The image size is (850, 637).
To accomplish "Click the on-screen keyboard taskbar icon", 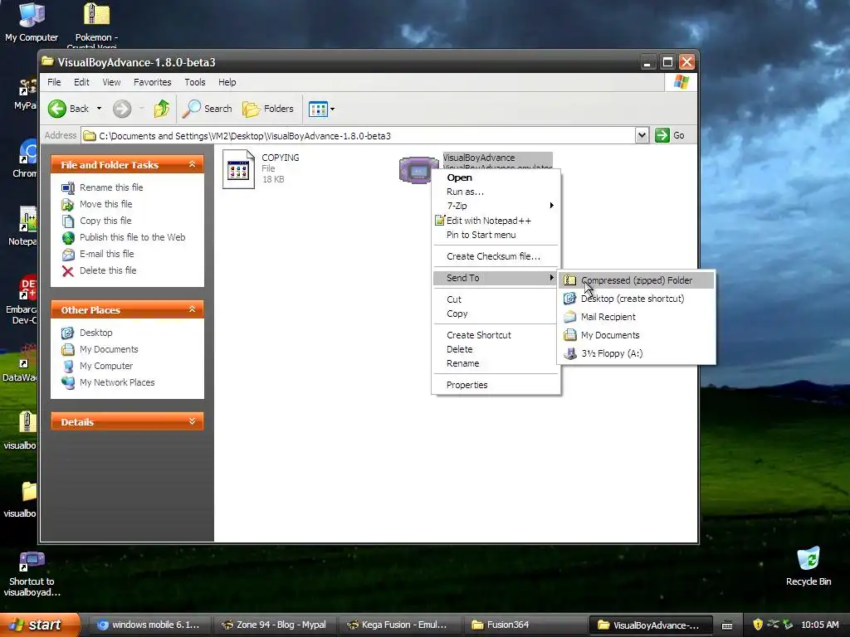I will tap(727, 625).
